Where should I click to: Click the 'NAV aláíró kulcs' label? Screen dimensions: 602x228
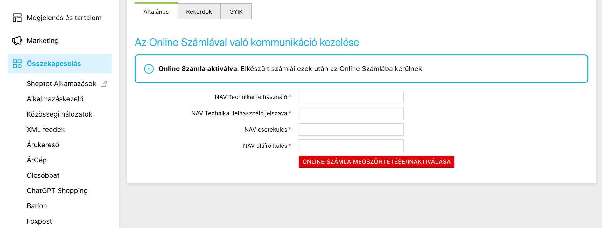tap(265, 146)
